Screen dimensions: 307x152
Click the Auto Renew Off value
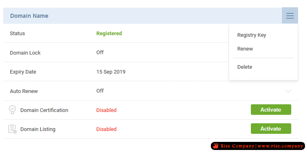tap(100, 91)
